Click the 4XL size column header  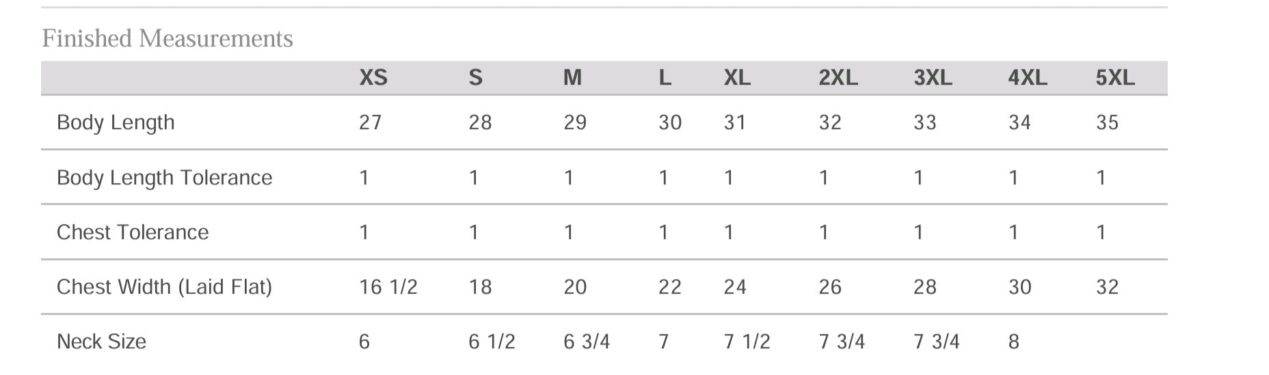(1028, 78)
